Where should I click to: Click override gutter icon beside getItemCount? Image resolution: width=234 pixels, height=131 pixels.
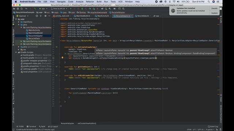(56, 67)
